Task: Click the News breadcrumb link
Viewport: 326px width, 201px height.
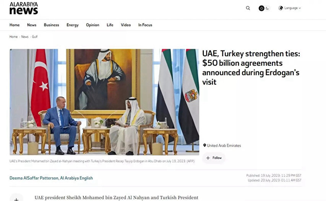Action: pyautogui.click(x=25, y=37)
